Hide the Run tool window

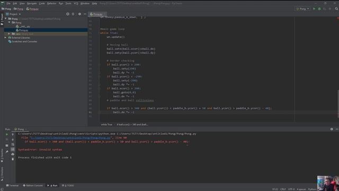click(337, 129)
